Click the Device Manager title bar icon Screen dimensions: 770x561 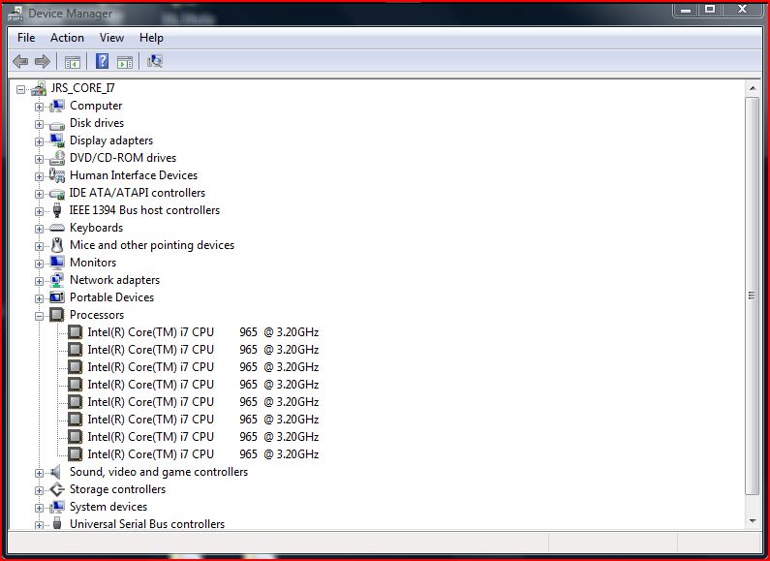click(15, 14)
